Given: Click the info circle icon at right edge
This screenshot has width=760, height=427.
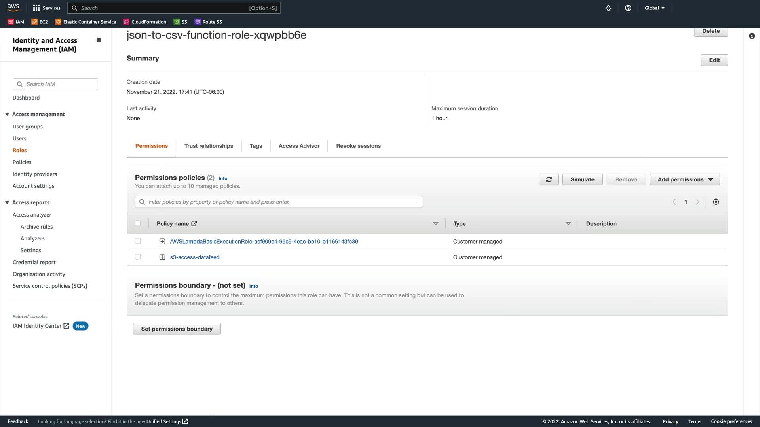Looking at the screenshot, I should pyautogui.click(x=752, y=36).
